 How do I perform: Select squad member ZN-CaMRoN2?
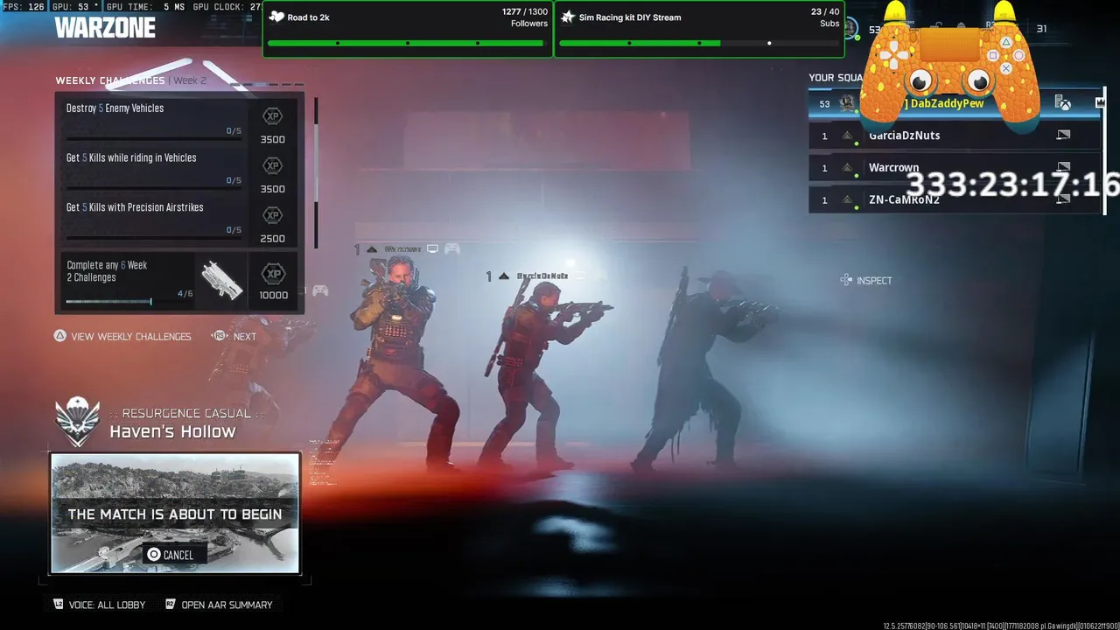pos(954,199)
